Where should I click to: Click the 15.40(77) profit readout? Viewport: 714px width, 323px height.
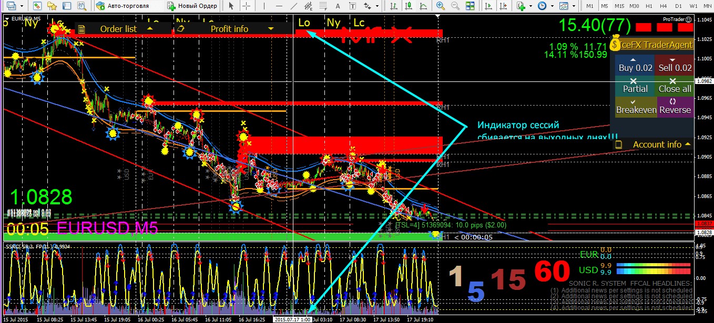[x=594, y=25]
